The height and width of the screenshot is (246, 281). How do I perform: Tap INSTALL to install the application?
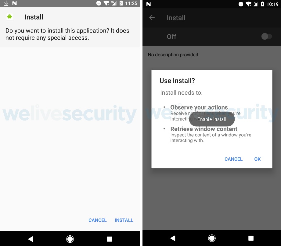[x=124, y=220]
